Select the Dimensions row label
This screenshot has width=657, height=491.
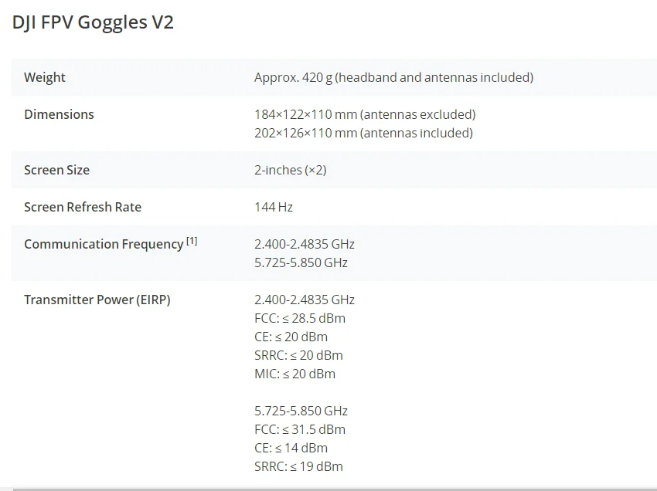click(59, 114)
